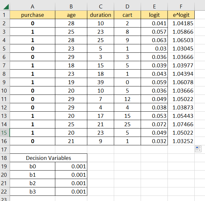Click the 'e^logit' header cell
Viewport: 205px width, 201px height.
pyautogui.click(x=181, y=15)
